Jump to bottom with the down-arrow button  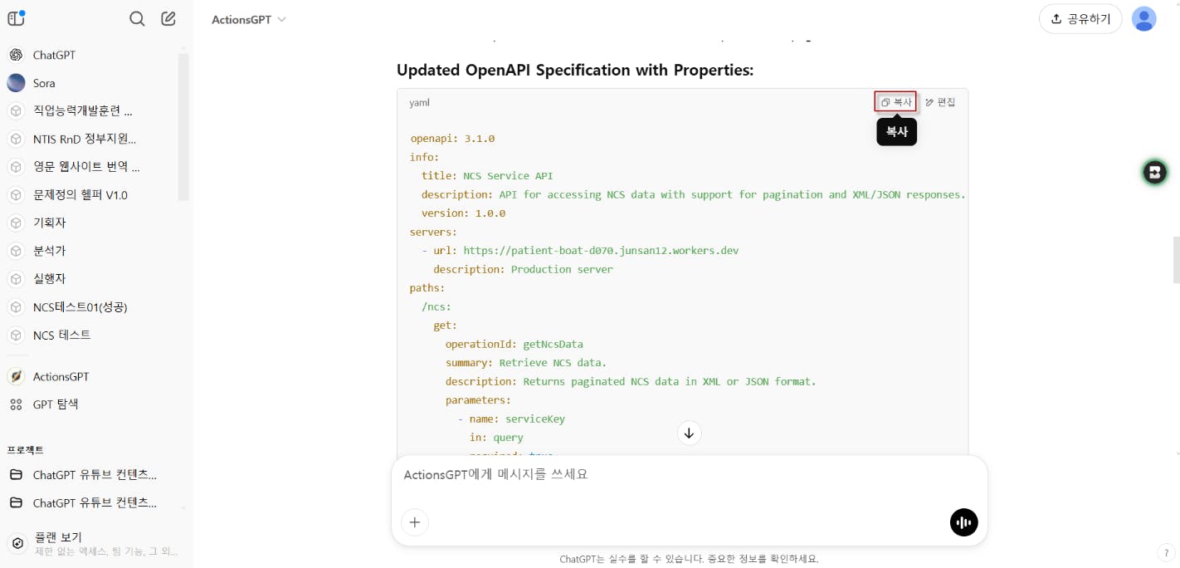689,433
